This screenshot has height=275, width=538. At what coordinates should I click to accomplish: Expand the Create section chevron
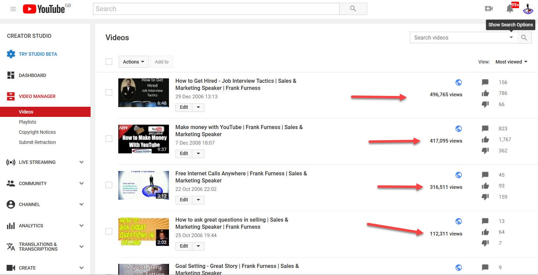click(x=81, y=268)
